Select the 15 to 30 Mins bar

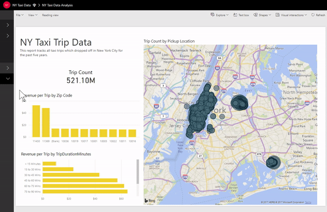point(58,169)
